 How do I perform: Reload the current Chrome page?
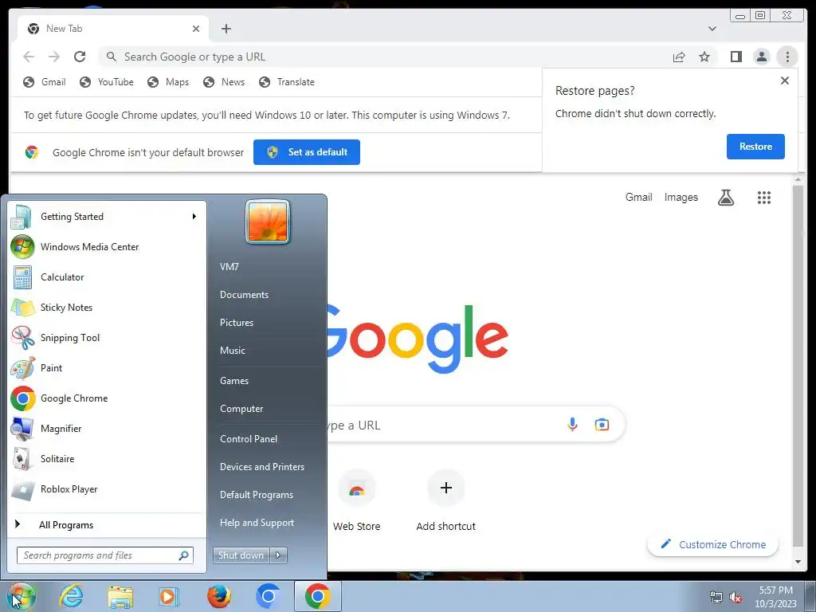[80, 57]
